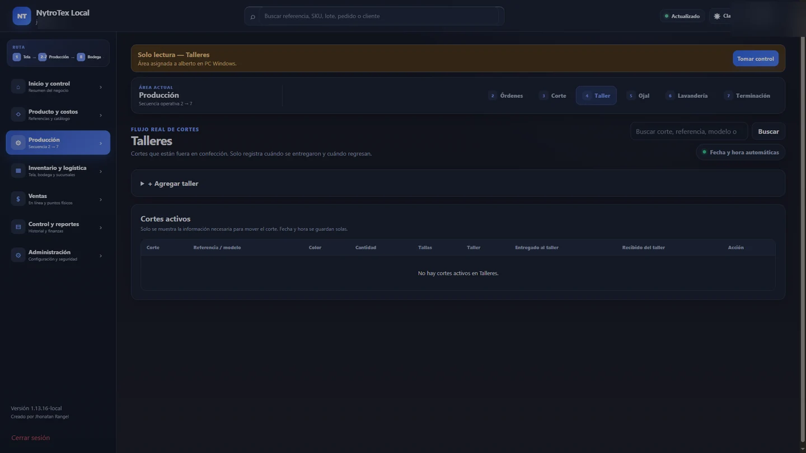This screenshot has height=453, width=806.
Task: Select the Taller step tab
Action: click(596, 96)
